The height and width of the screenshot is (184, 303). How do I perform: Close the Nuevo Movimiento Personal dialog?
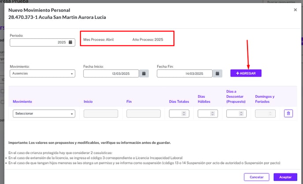(x=295, y=10)
